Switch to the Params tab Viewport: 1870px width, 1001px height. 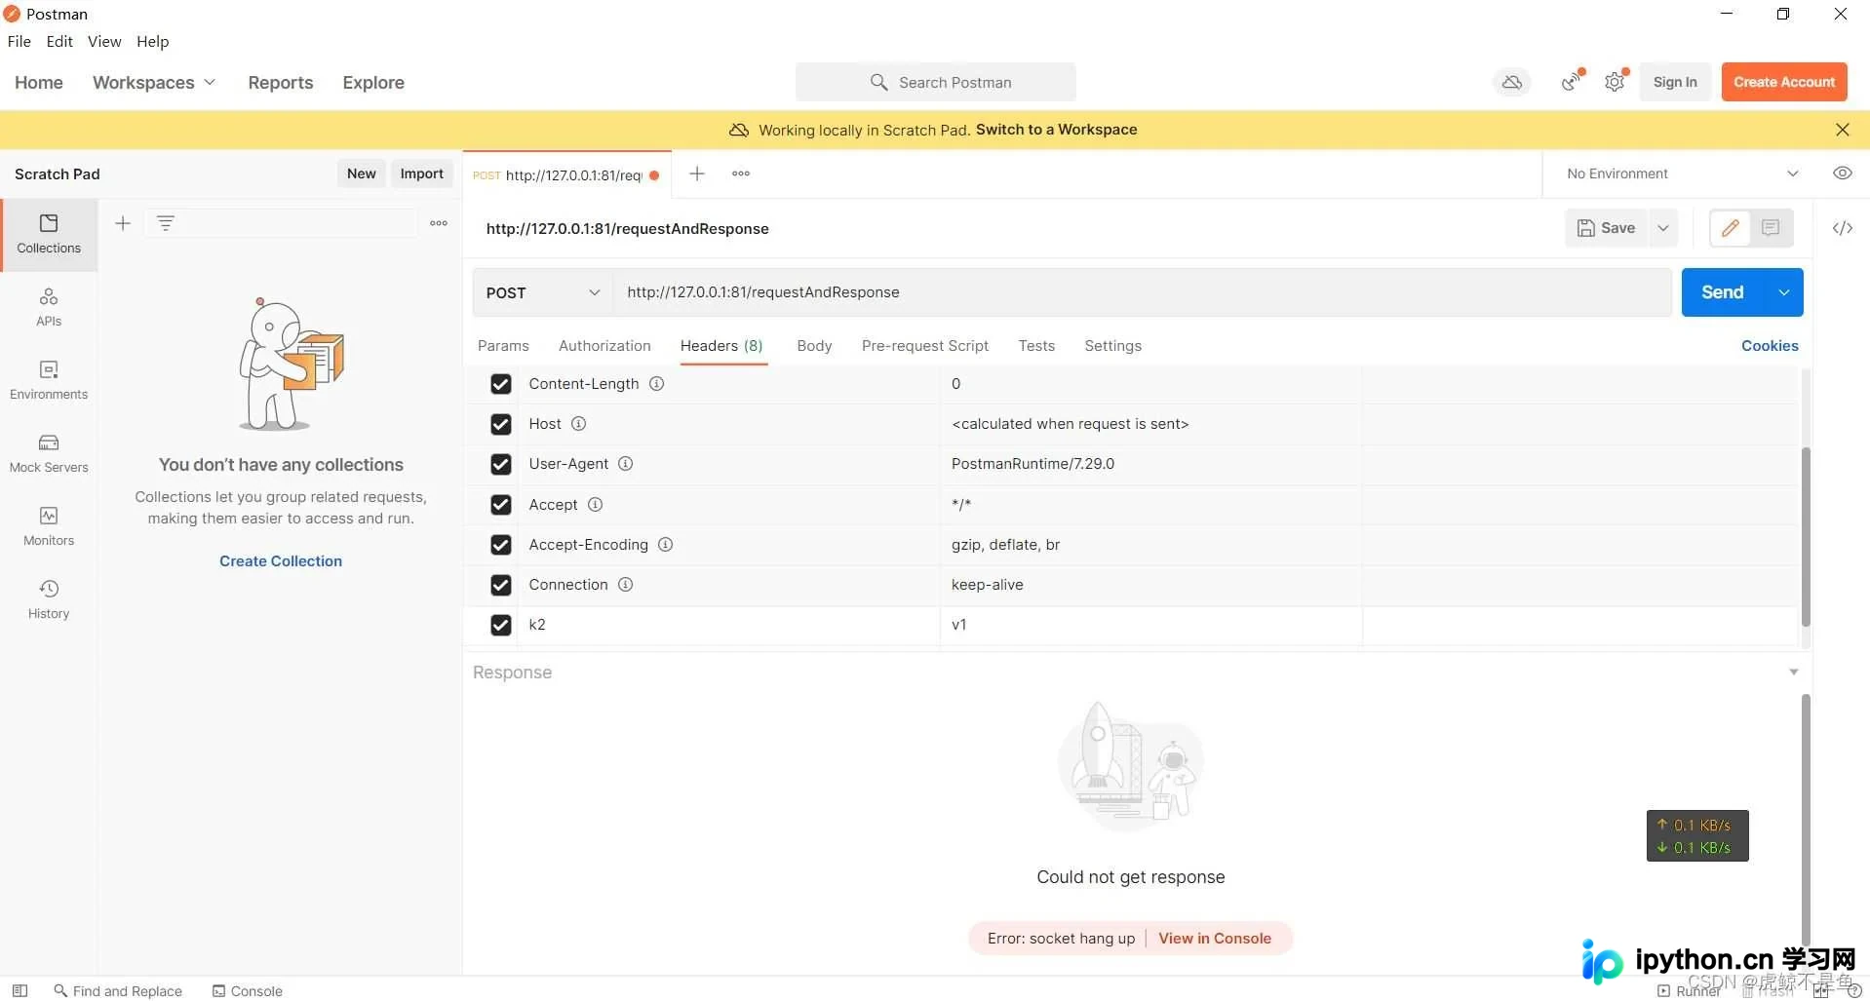[x=503, y=346]
